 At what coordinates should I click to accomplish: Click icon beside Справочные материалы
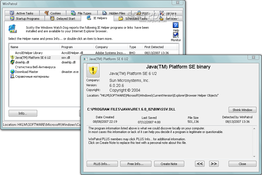click(13, 76)
